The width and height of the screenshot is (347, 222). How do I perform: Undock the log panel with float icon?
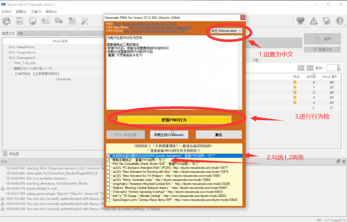[338, 161]
